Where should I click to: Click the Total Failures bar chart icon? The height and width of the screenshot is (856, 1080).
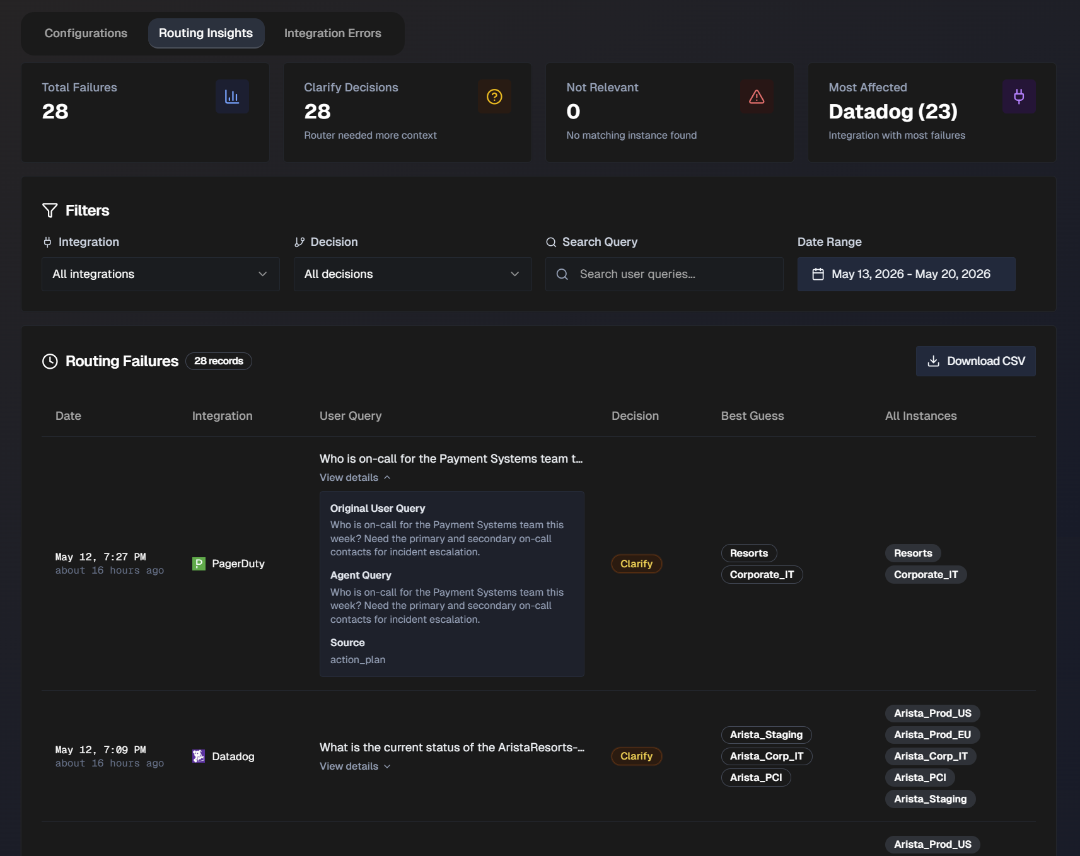click(x=232, y=96)
